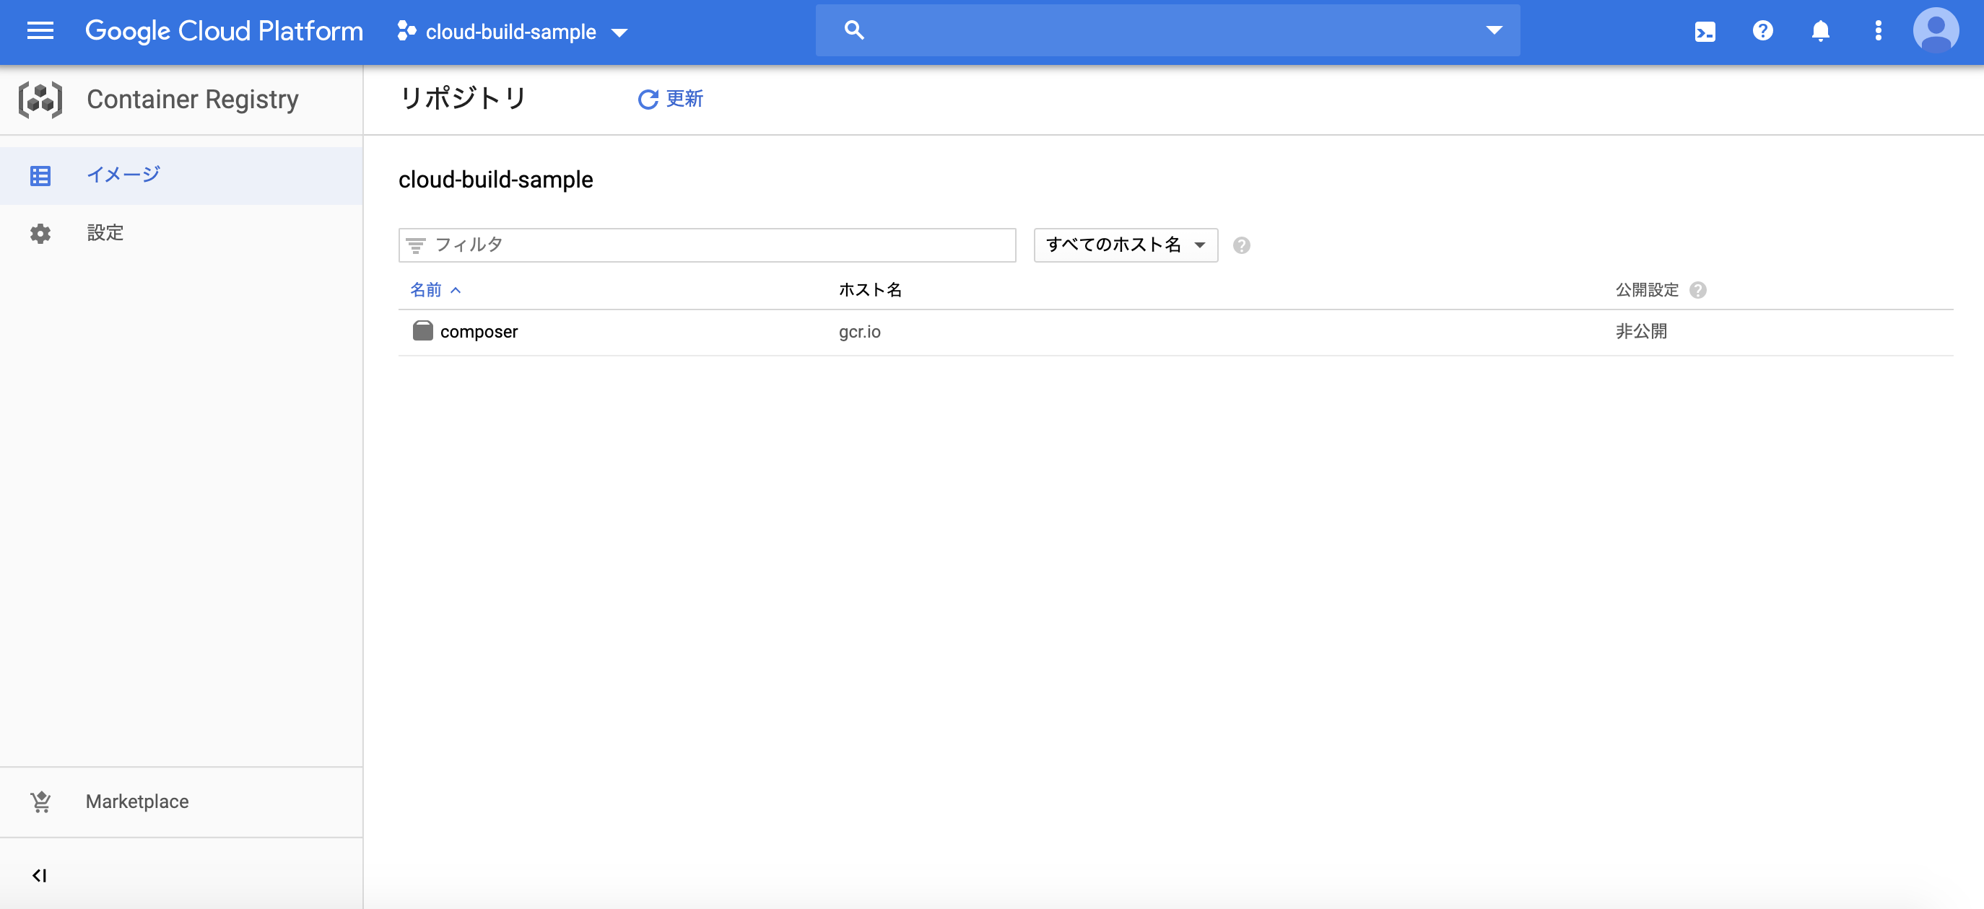Click into the フィルタ filter field
This screenshot has width=1984, height=909.
[x=707, y=245]
